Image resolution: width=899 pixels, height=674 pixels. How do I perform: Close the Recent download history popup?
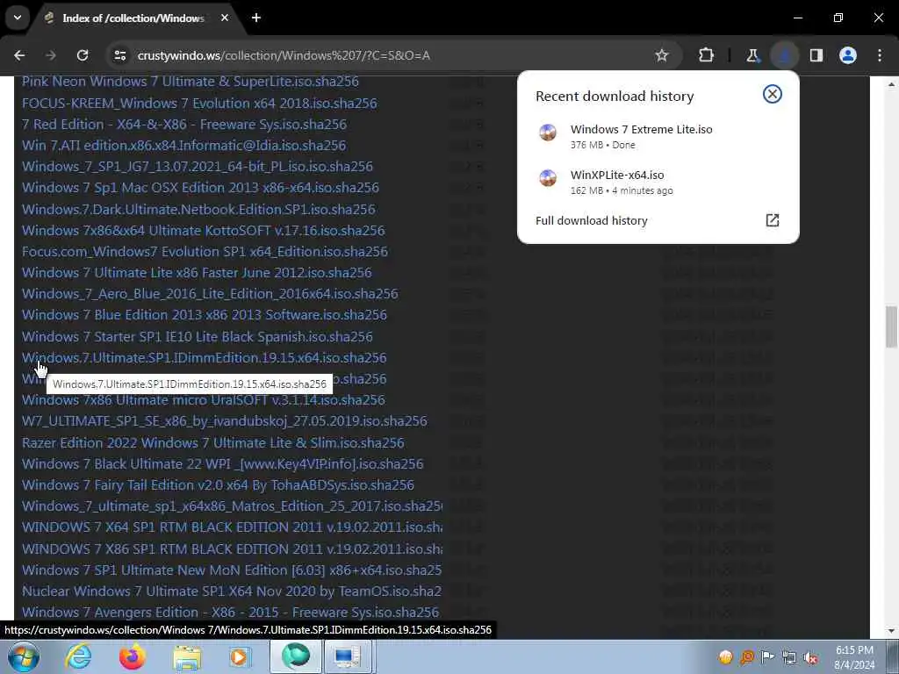point(773,94)
